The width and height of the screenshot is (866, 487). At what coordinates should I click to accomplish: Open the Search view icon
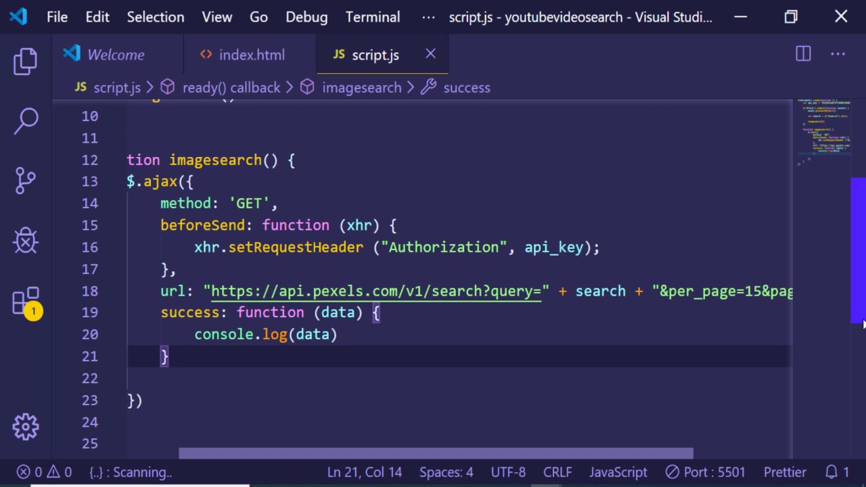(26, 121)
